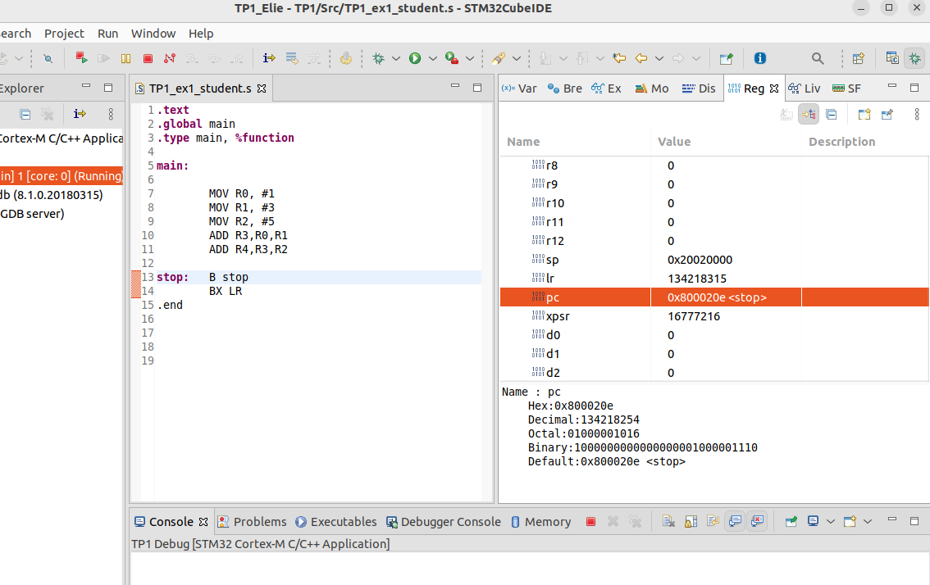Toggle the highlighted register layout button
Screen dimensions: 930x585
coord(809,115)
